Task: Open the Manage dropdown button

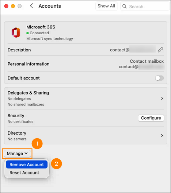Action: [x=17, y=154]
